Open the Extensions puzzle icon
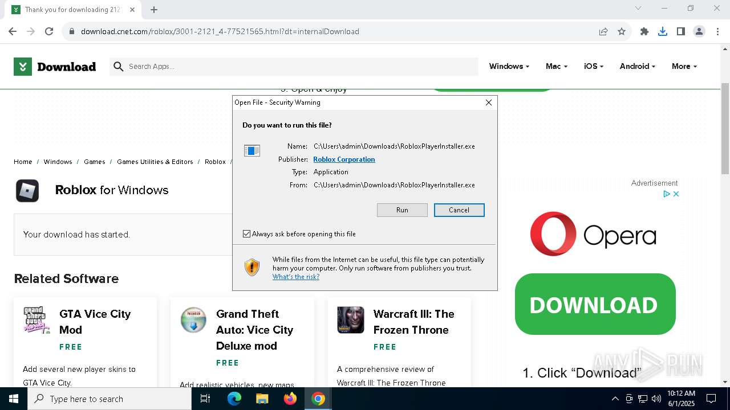Viewport: 730px width, 410px height. tap(644, 31)
